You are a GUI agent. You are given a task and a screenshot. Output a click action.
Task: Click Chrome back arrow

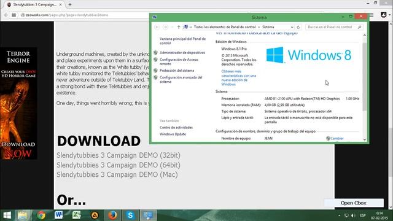coord(6,15)
